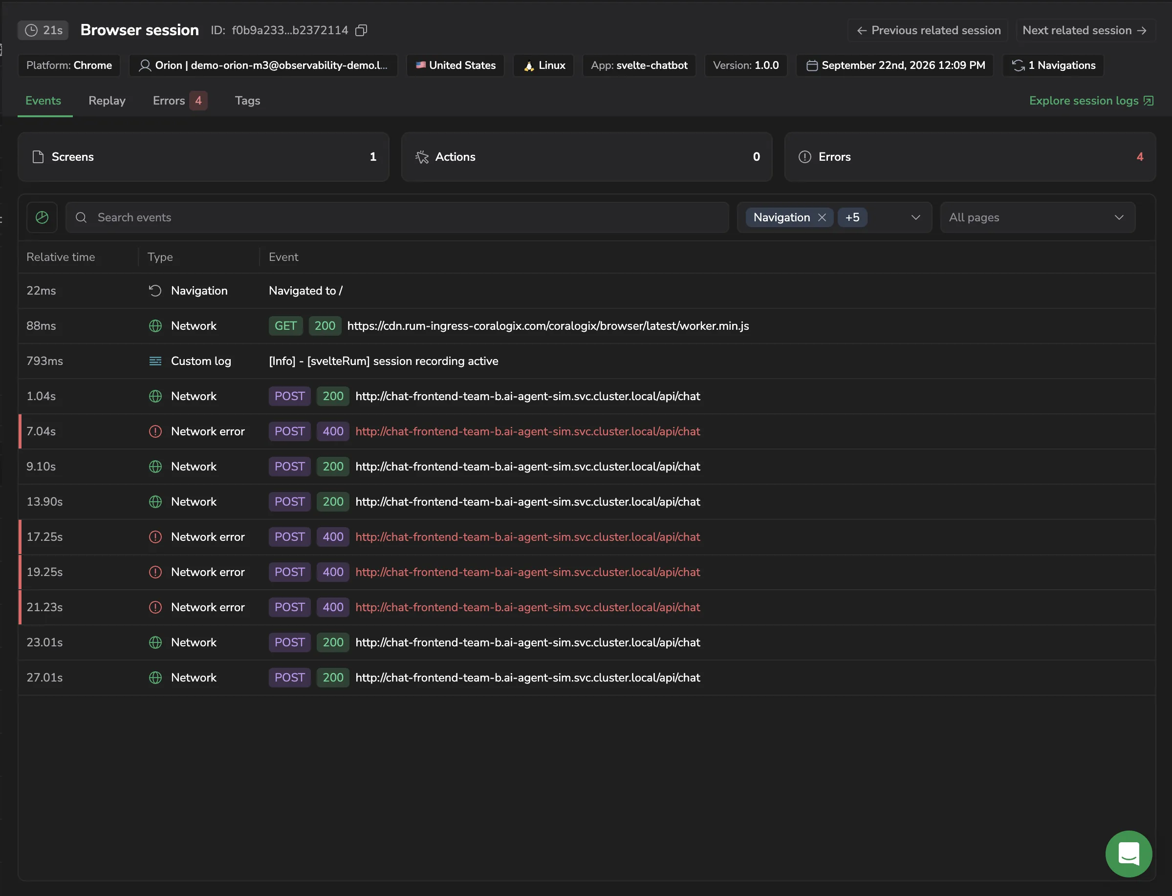The width and height of the screenshot is (1172, 896).
Task: Click the pie chart icon beside Search events
Action: click(42, 217)
